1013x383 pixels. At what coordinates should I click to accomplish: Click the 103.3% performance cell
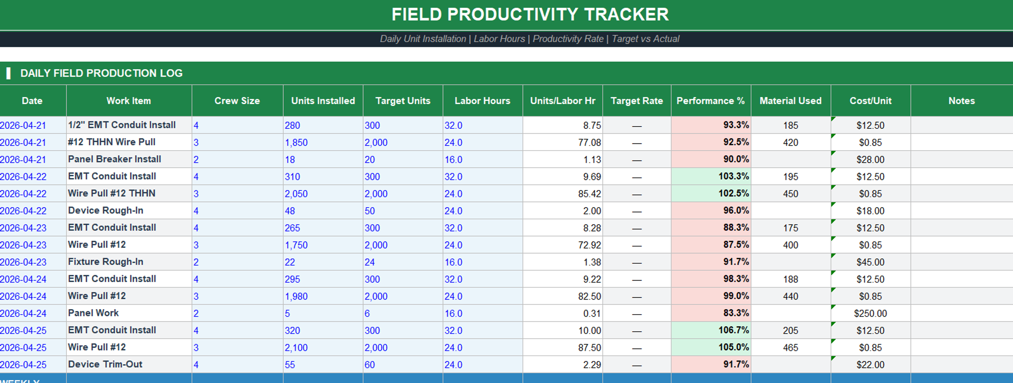click(x=711, y=176)
